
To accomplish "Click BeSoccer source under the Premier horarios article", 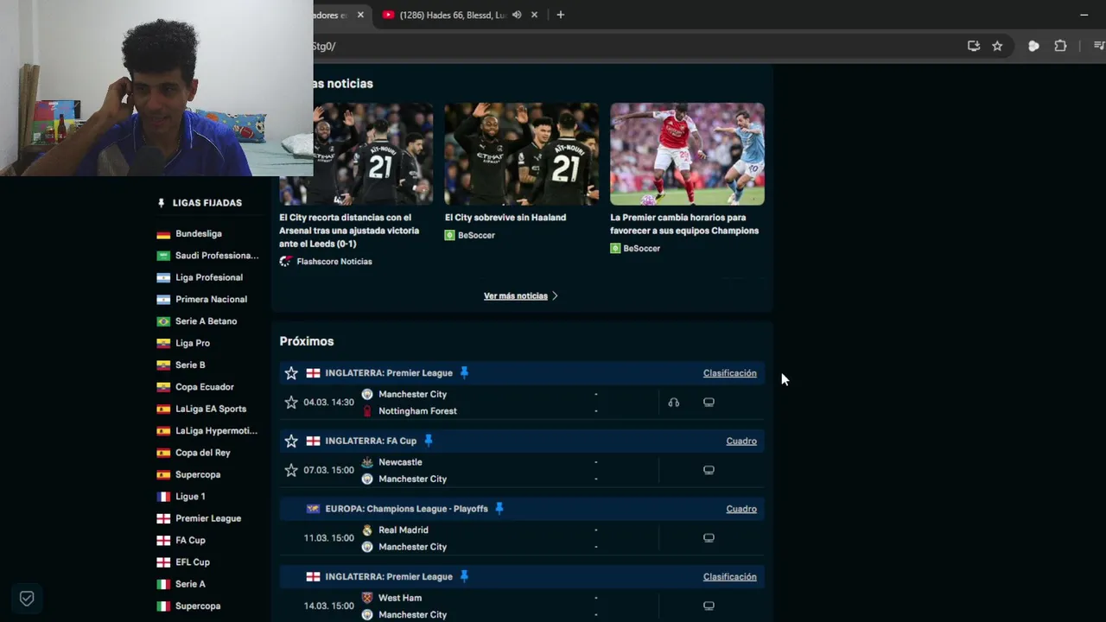I will (x=635, y=248).
